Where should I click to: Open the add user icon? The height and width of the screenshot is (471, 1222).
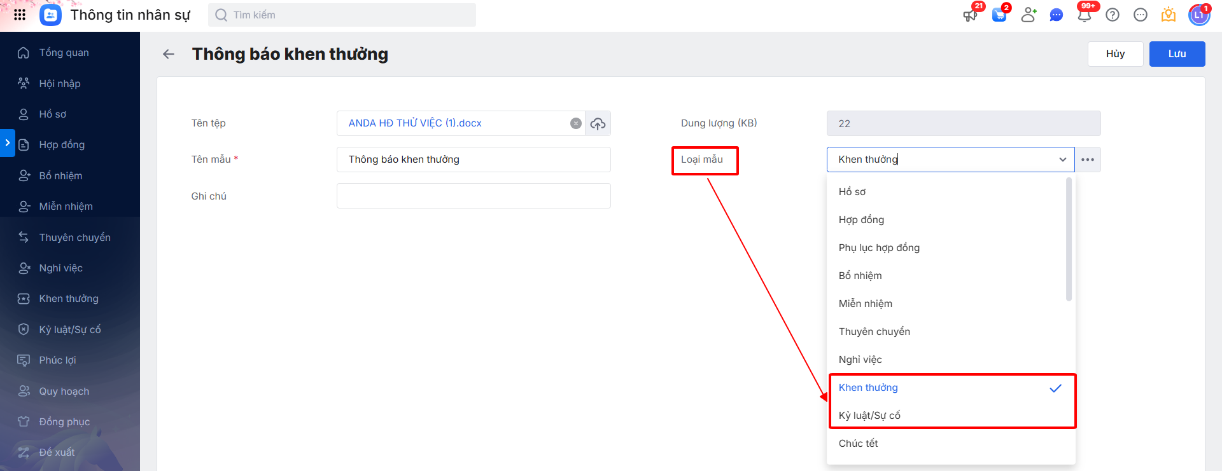(1028, 15)
